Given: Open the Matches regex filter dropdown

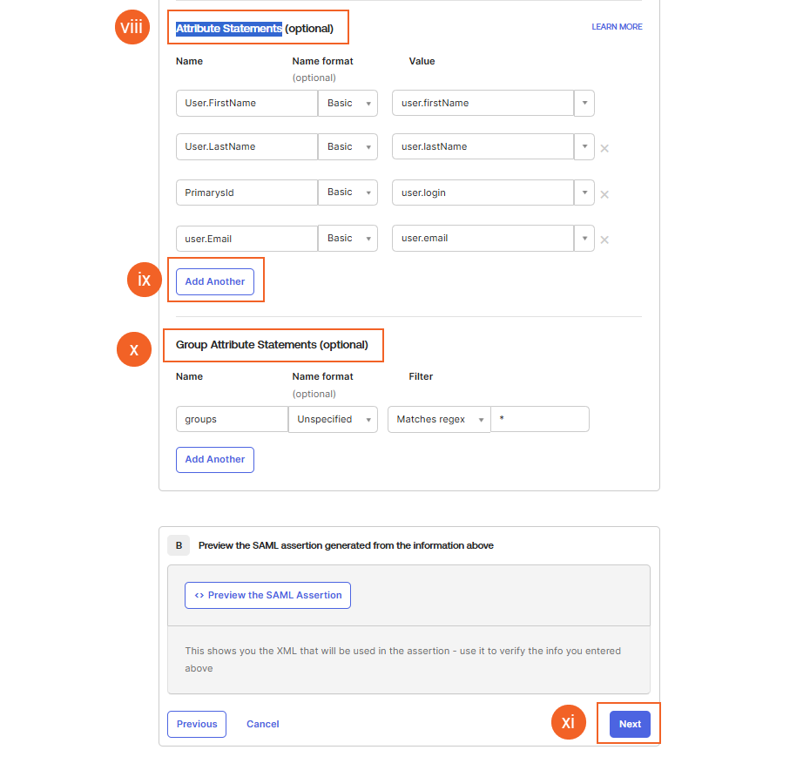Looking at the screenshot, I should [439, 419].
